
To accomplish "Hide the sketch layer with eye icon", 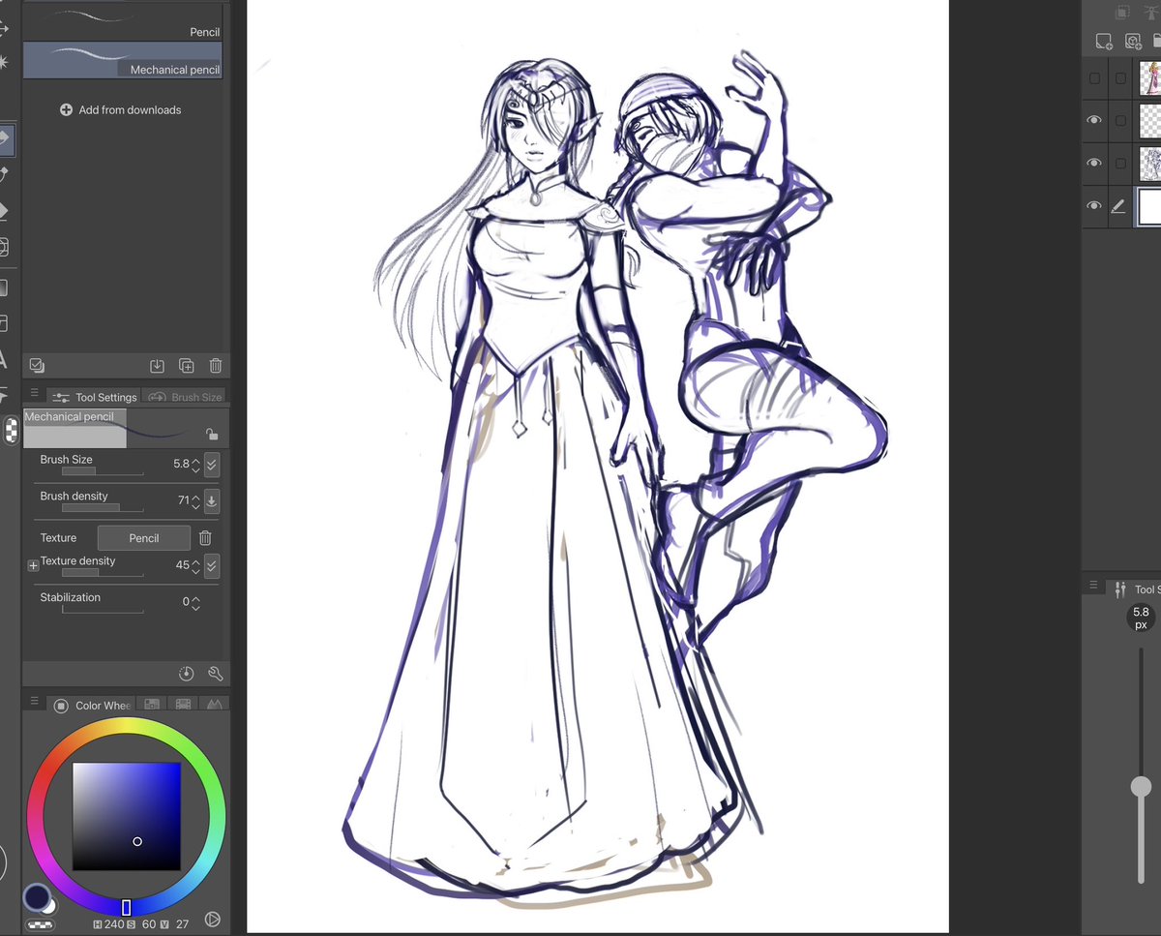I will click(x=1094, y=163).
